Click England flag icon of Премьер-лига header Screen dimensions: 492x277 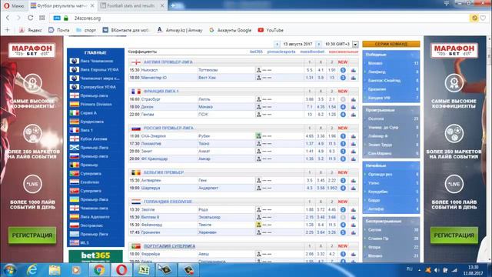click(x=136, y=62)
